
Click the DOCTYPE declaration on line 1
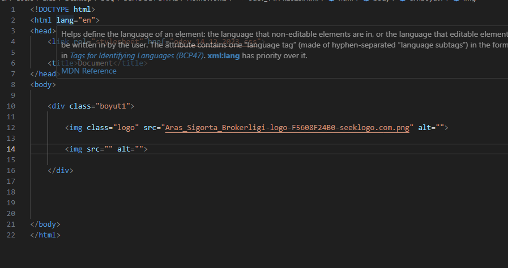[x=62, y=10]
